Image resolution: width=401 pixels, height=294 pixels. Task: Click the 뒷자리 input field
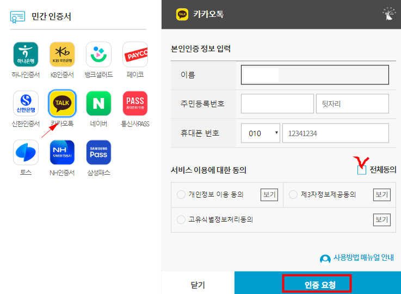click(x=353, y=103)
